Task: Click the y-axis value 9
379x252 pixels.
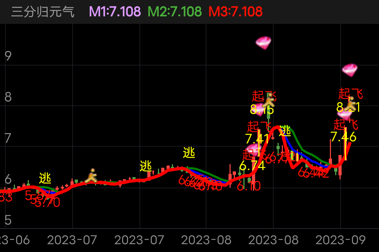Action: (8, 56)
